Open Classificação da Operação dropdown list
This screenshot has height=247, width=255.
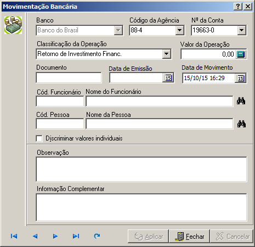(x=166, y=54)
